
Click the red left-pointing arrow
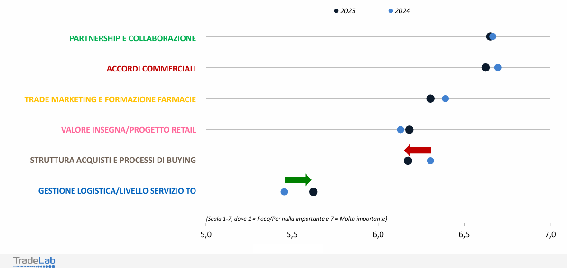pyautogui.click(x=418, y=151)
